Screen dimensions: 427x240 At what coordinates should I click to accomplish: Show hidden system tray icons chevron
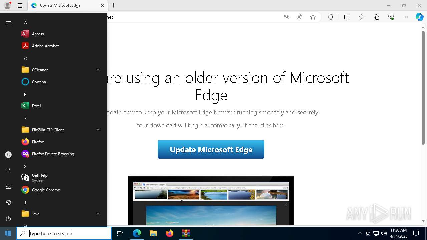(x=360, y=233)
